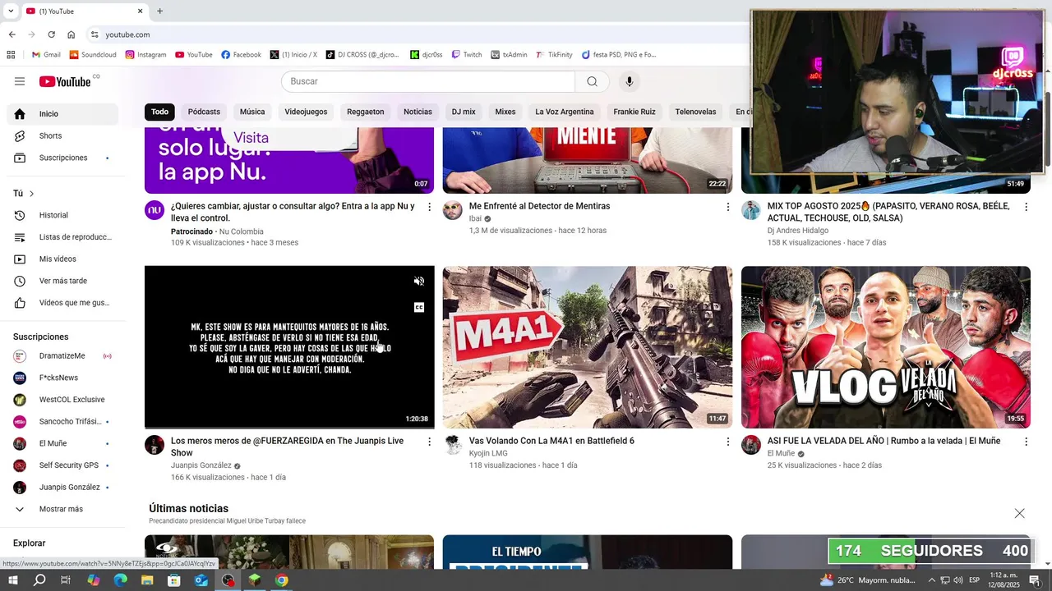This screenshot has width=1052, height=591.
Task: Unmute the Juanpis preview video
Action: click(419, 281)
